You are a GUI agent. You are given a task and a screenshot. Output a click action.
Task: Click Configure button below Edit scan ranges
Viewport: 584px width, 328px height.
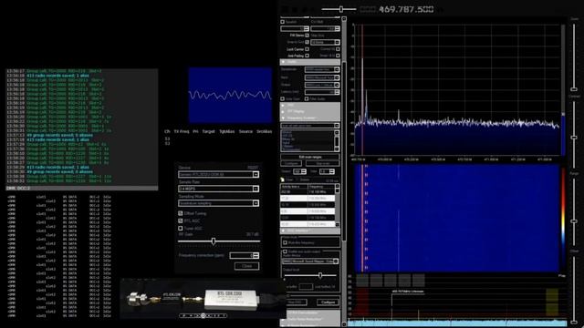[291, 164]
